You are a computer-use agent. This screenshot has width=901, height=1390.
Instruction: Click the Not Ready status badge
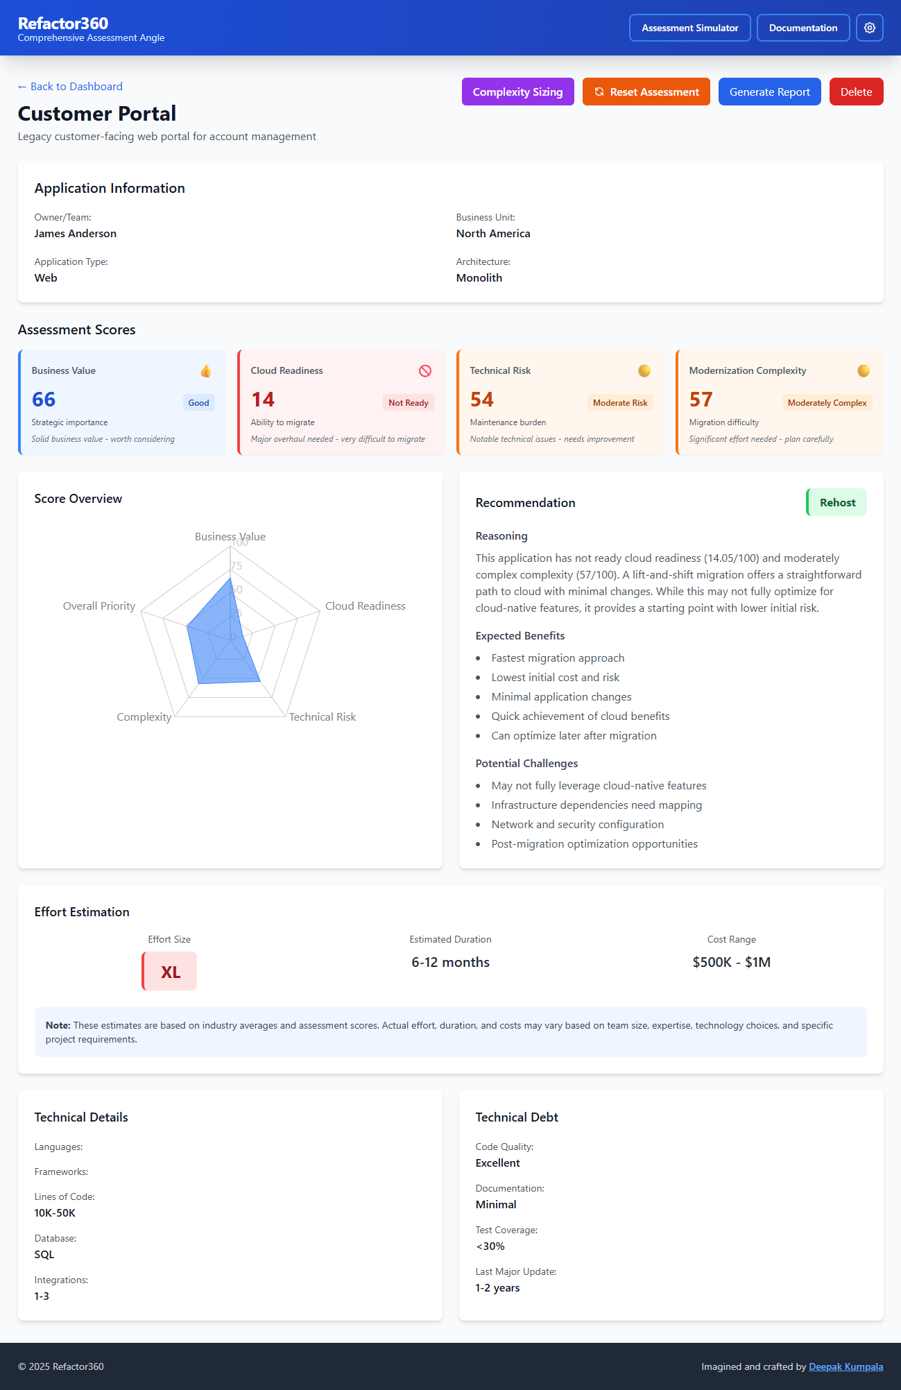pyautogui.click(x=408, y=403)
